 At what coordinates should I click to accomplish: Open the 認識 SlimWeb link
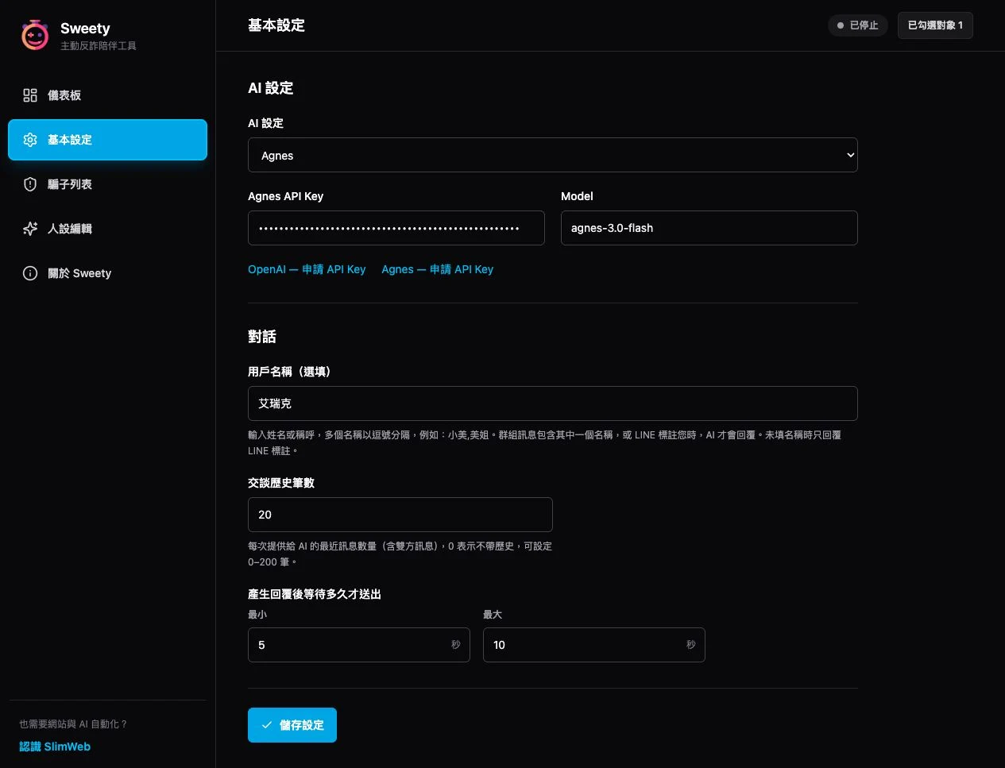click(55, 747)
